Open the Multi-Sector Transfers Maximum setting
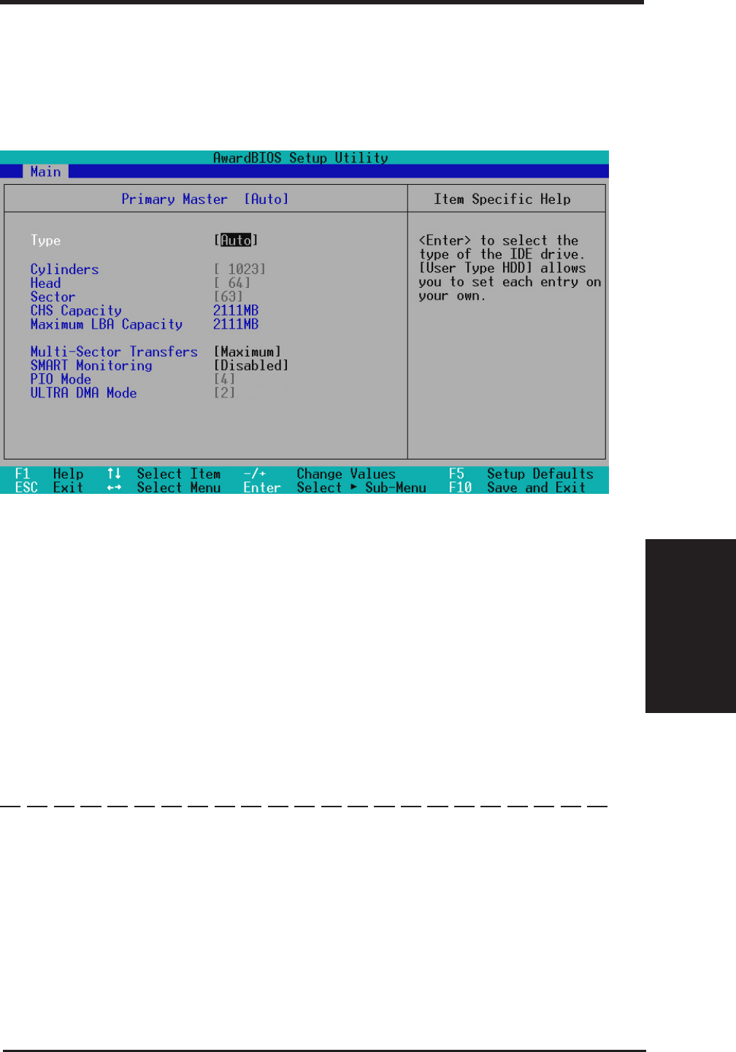Image resolution: width=736 pixels, height=1052 pixels. (248, 352)
